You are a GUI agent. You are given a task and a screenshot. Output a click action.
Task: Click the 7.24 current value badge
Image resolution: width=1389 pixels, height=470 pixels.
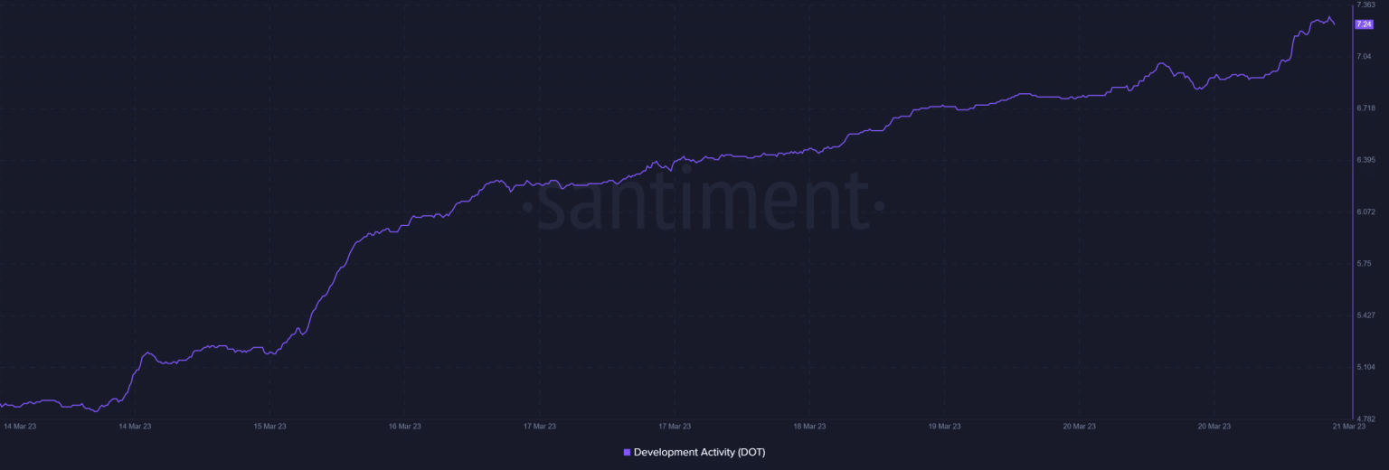point(1364,24)
